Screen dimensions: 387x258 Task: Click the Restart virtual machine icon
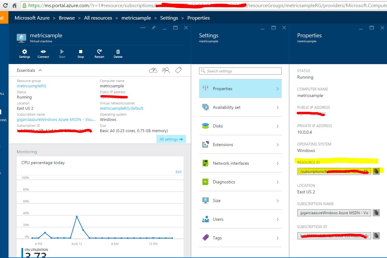point(99,52)
